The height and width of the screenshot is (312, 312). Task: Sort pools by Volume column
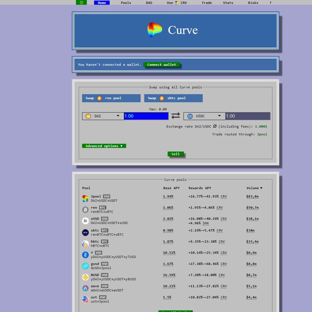[254, 188]
